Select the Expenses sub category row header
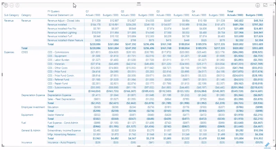 (9, 52)
